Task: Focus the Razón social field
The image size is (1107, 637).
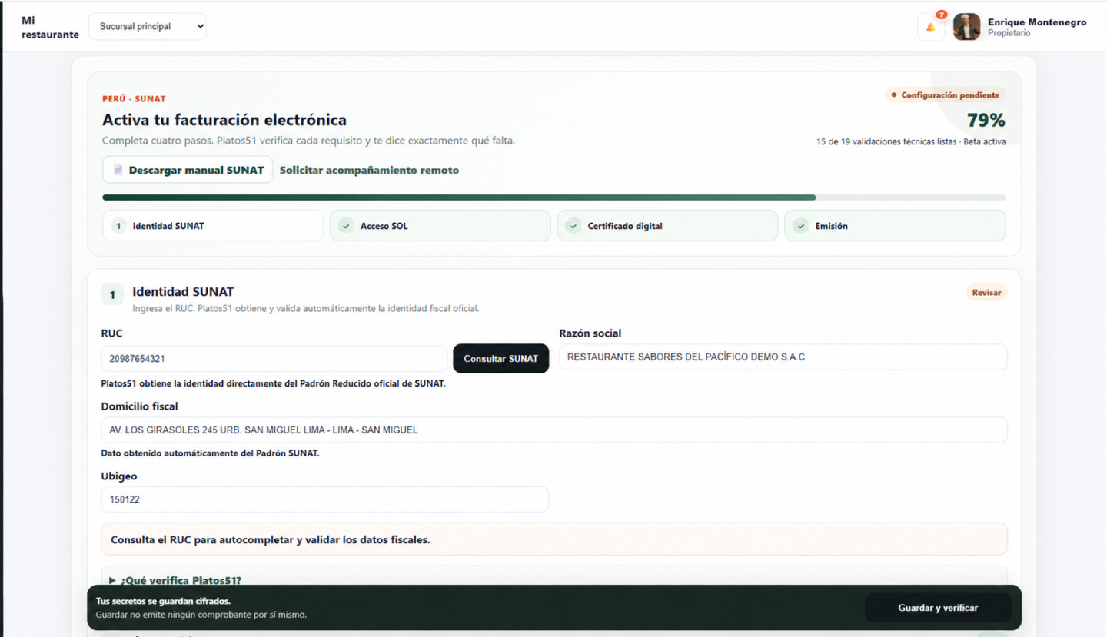Action: click(783, 357)
